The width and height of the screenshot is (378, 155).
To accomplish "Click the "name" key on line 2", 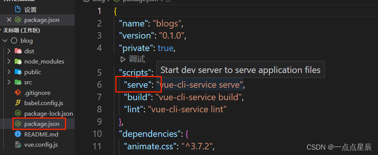I will pos(133,23).
